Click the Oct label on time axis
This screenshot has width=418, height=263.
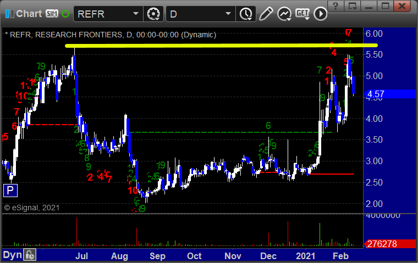click(x=194, y=256)
